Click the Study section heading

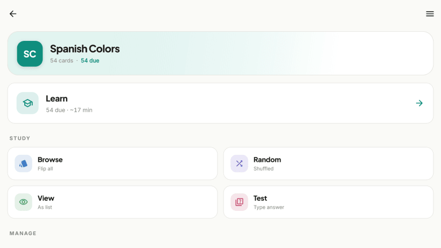(20, 138)
